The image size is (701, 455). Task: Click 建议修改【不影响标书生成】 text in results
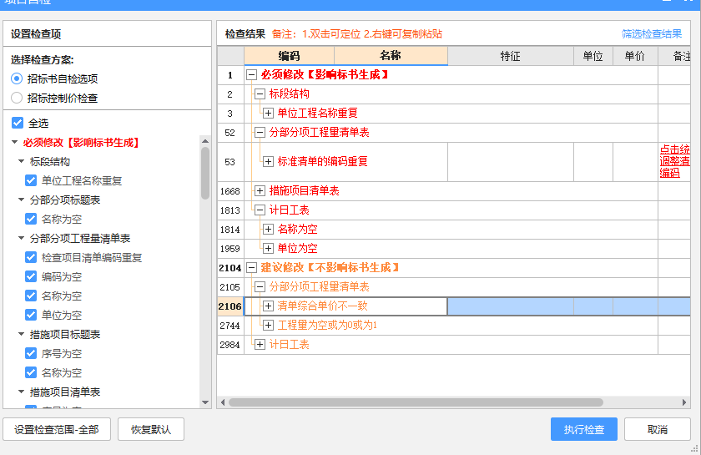330,267
